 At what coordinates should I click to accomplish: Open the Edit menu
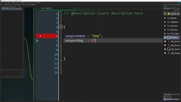5,3
